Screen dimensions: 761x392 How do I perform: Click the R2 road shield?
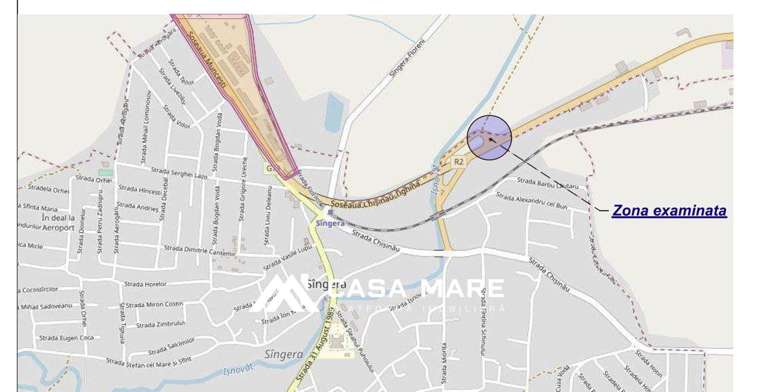(458, 162)
